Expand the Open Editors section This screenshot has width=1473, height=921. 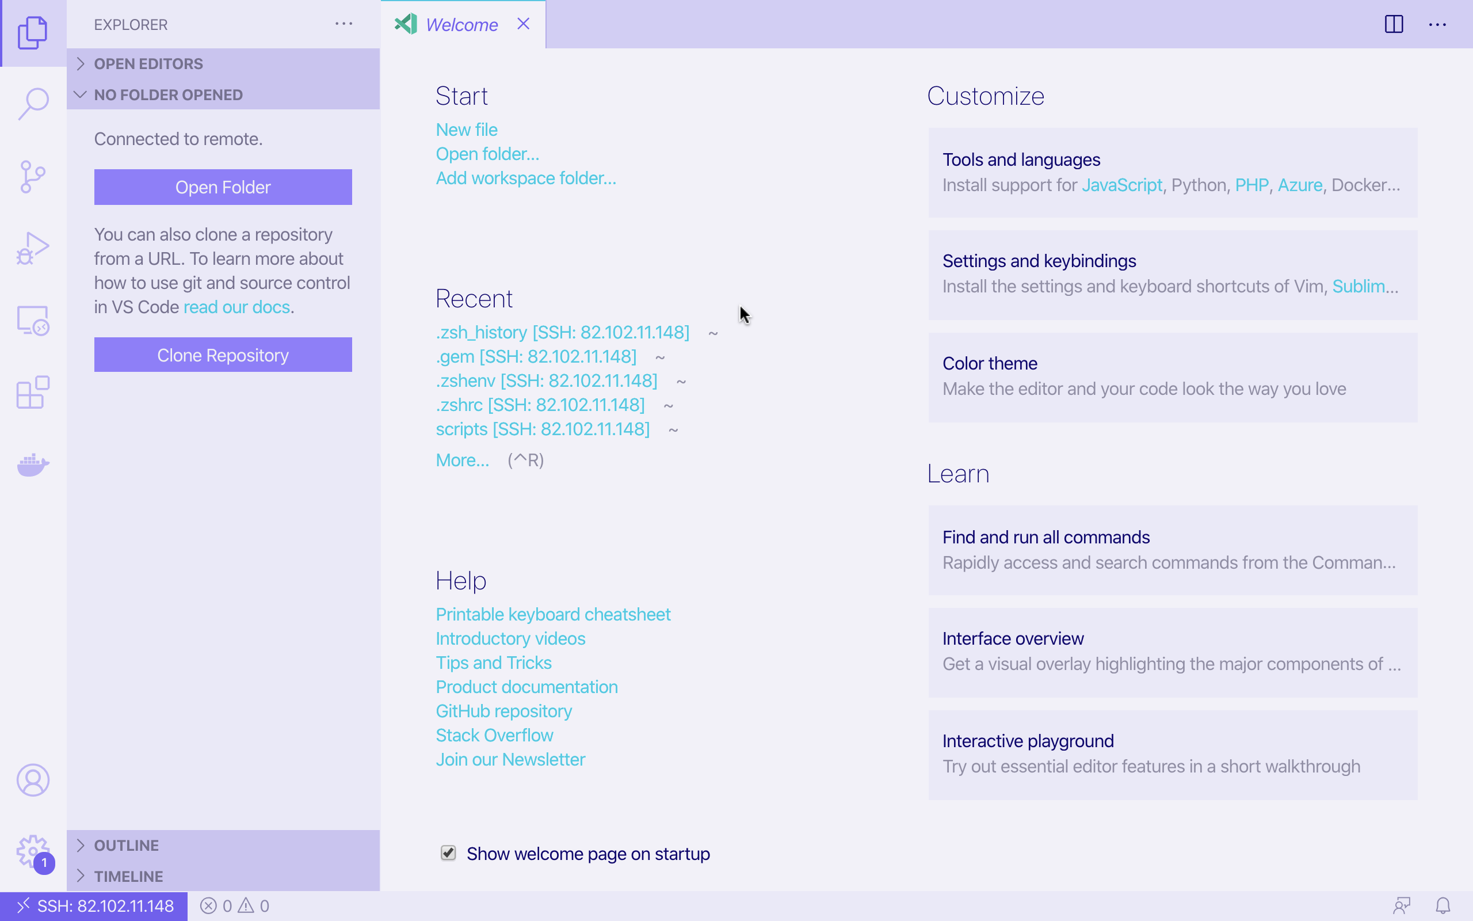[148, 63]
